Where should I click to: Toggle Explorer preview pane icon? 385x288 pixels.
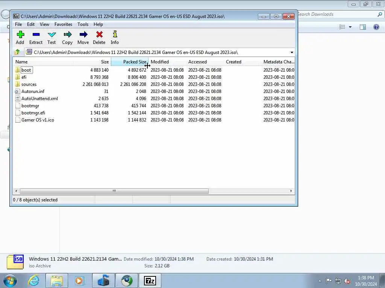point(363,27)
